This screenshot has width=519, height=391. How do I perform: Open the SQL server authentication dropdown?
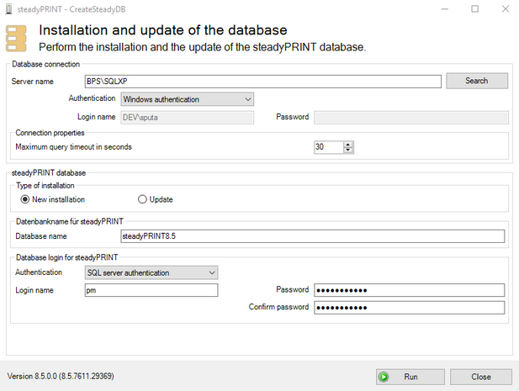pyautogui.click(x=151, y=273)
